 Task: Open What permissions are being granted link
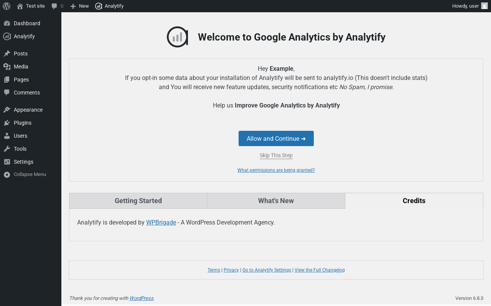point(276,170)
